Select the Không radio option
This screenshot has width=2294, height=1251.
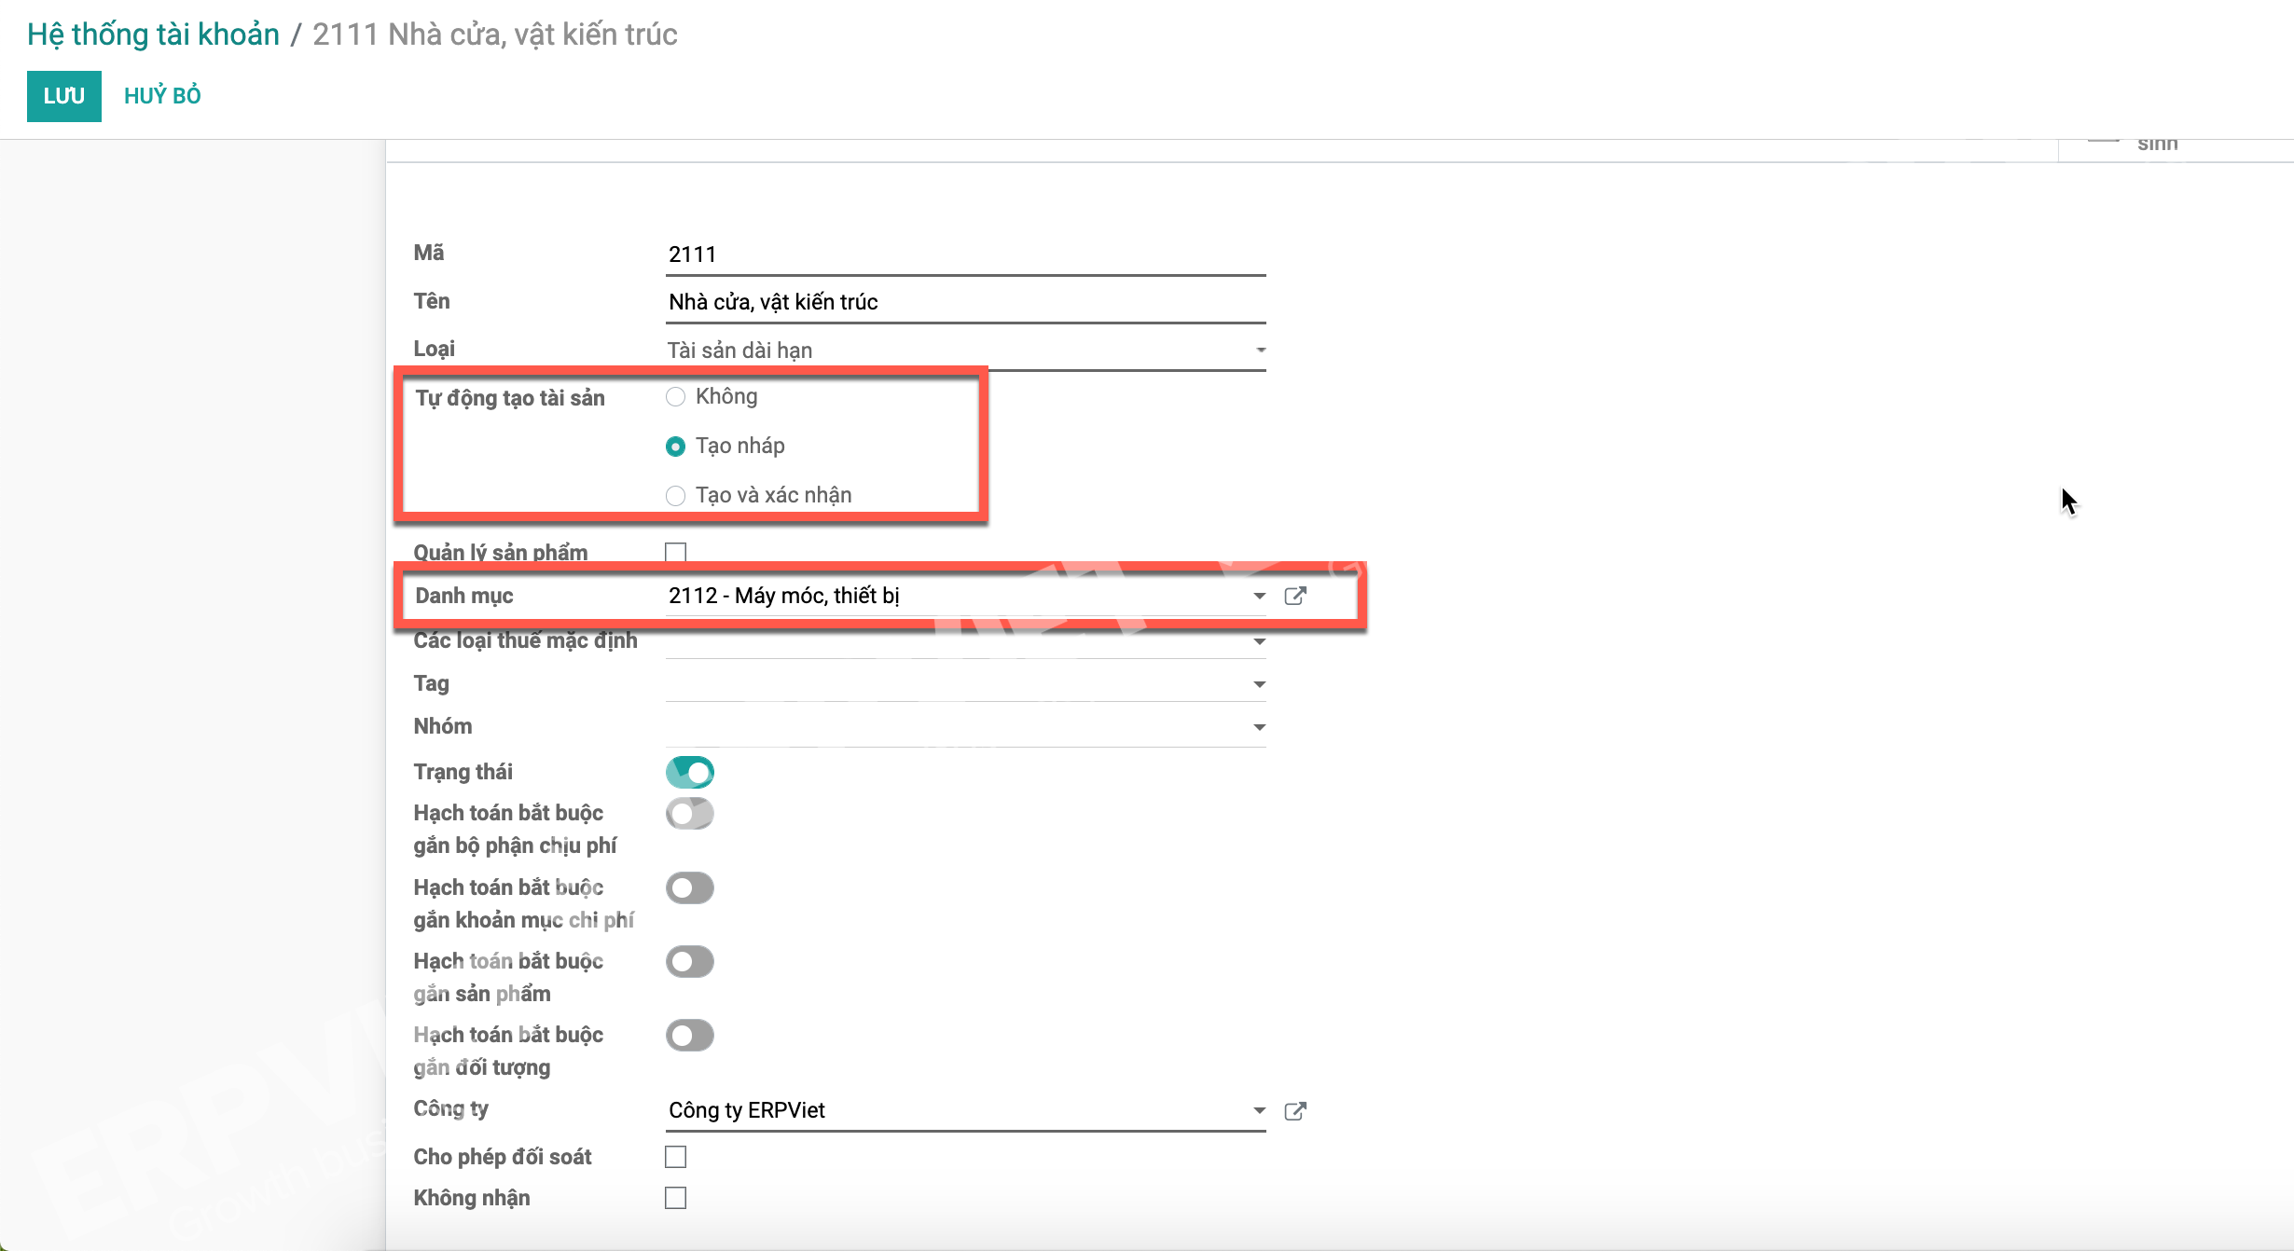pos(676,397)
